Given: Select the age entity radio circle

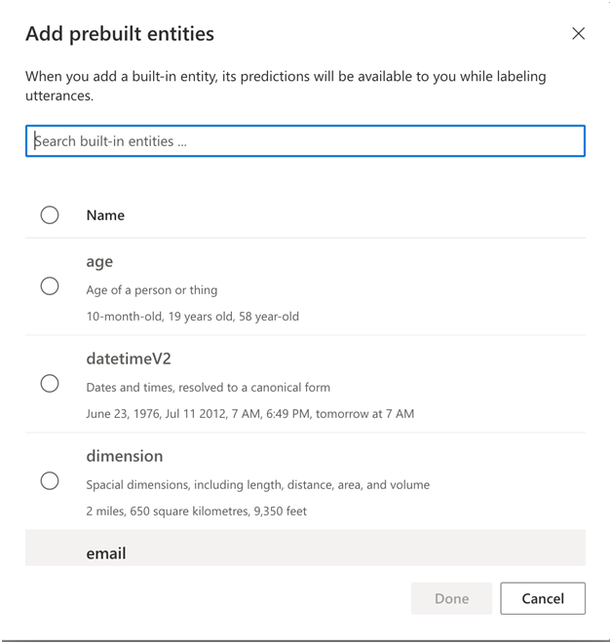Looking at the screenshot, I should click(50, 286).
